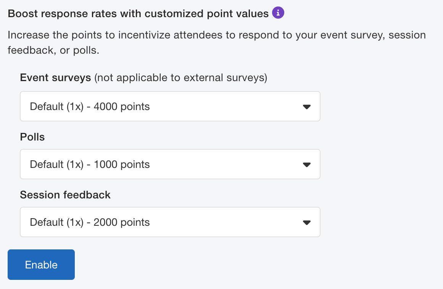The width and height of the screenshot is (443, 289).
Task: Click the 'Polls' field label
Action: [x=32, y=137]
